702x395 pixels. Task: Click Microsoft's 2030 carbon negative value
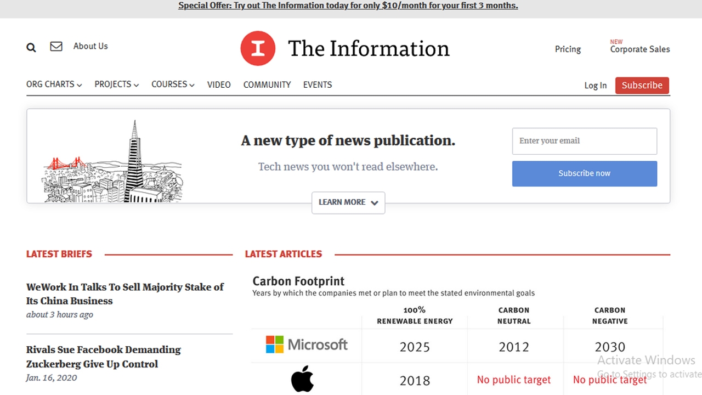(x=610, y=347)
